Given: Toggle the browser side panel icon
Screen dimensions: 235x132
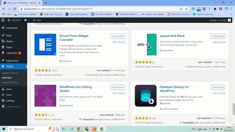Looking at the screenshot, I should point(220,9).
